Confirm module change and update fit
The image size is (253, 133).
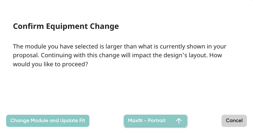point(48,121)
